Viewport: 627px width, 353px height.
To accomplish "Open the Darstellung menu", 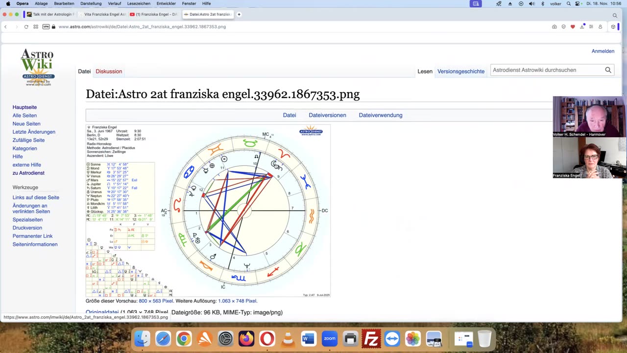I will click(91, 3).
